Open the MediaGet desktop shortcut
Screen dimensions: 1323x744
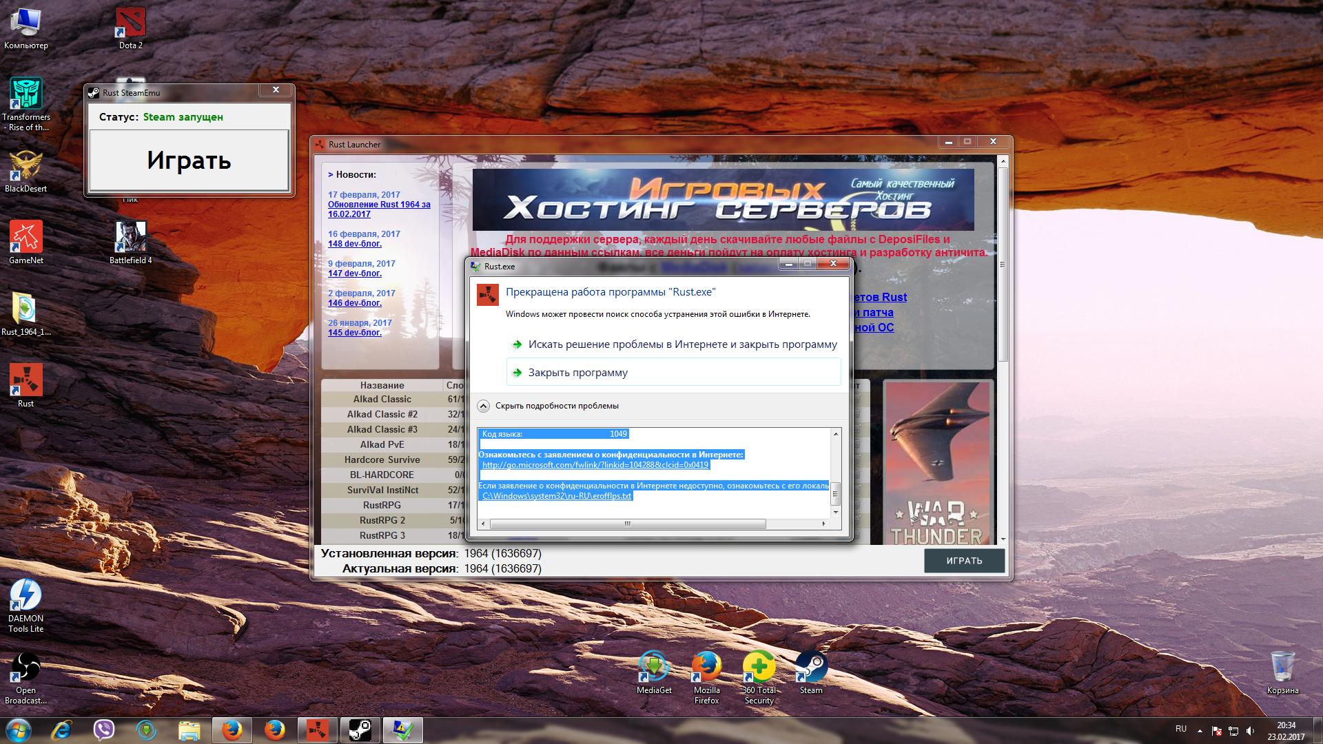click(654, 673)
